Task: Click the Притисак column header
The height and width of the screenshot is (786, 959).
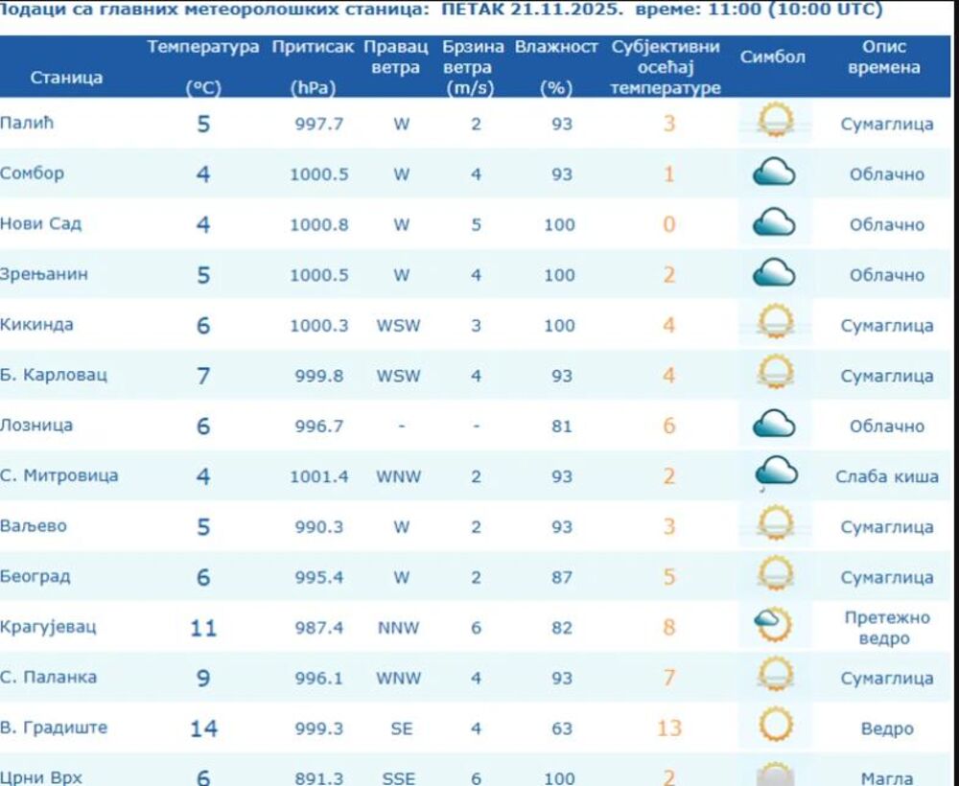Action: (313, 47)
